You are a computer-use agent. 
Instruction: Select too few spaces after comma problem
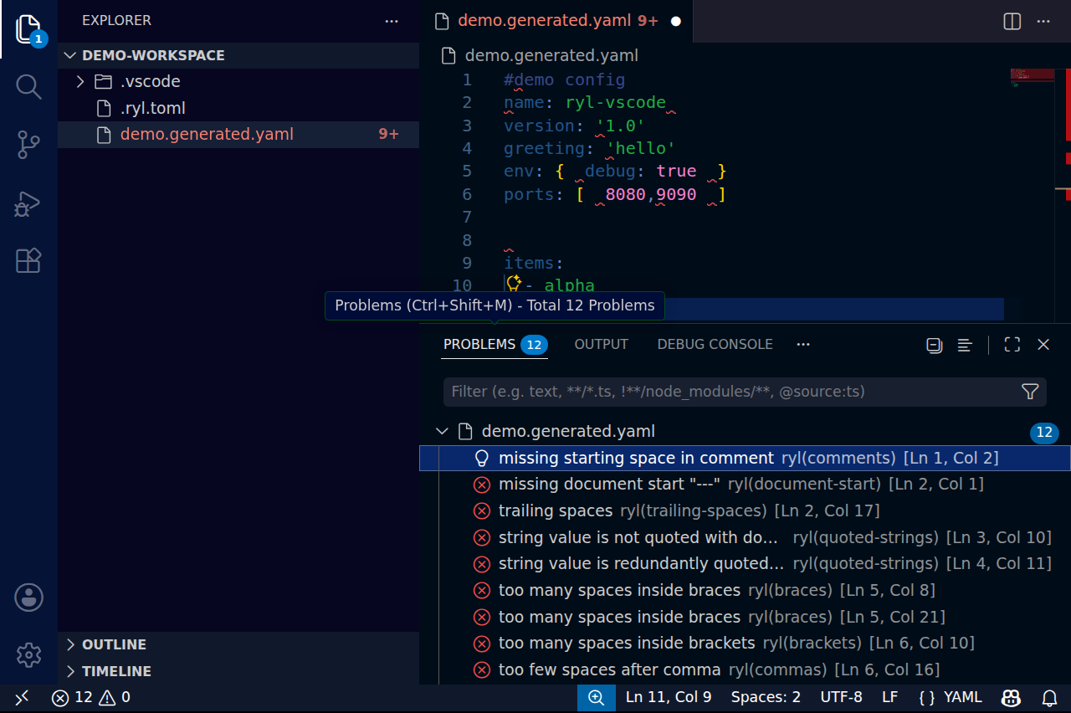tap(745, 670)
